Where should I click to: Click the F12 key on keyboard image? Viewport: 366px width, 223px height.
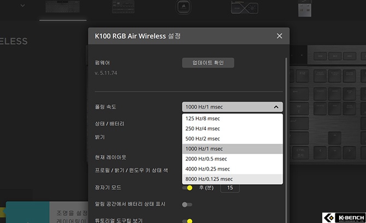(302, 75)
